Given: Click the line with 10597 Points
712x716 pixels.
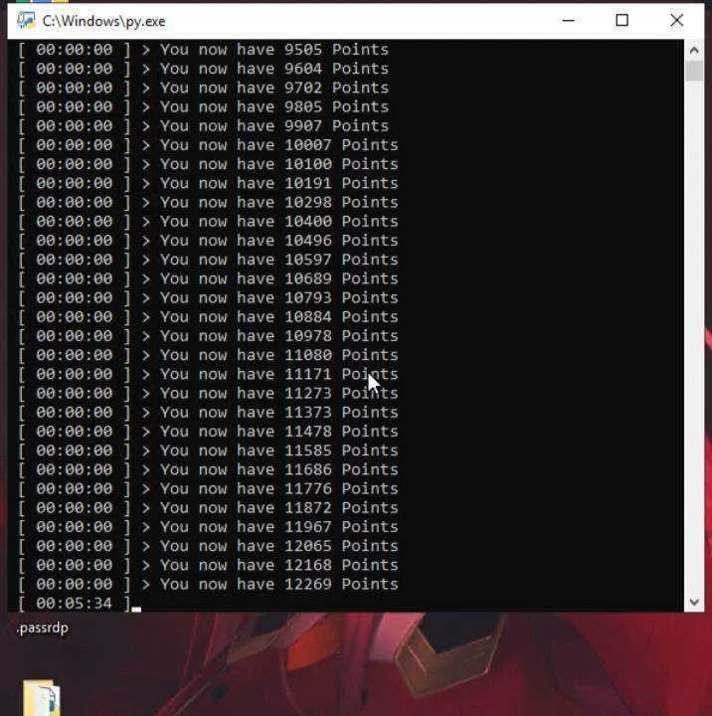Looking at the screenshot, I should pyautogui.click(x=208, y=260).
